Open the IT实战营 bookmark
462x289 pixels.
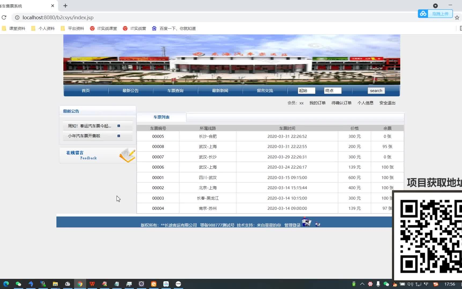(x=134, y=28)
